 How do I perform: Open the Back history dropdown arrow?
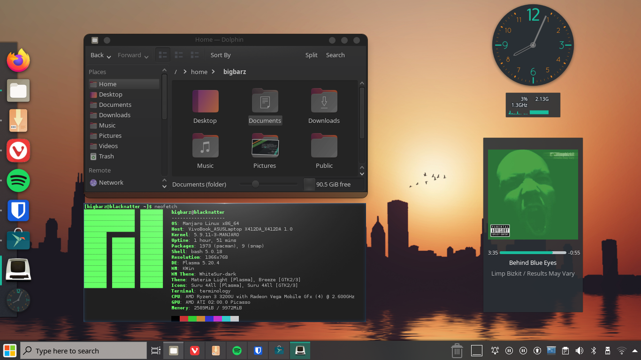(109, 57)
